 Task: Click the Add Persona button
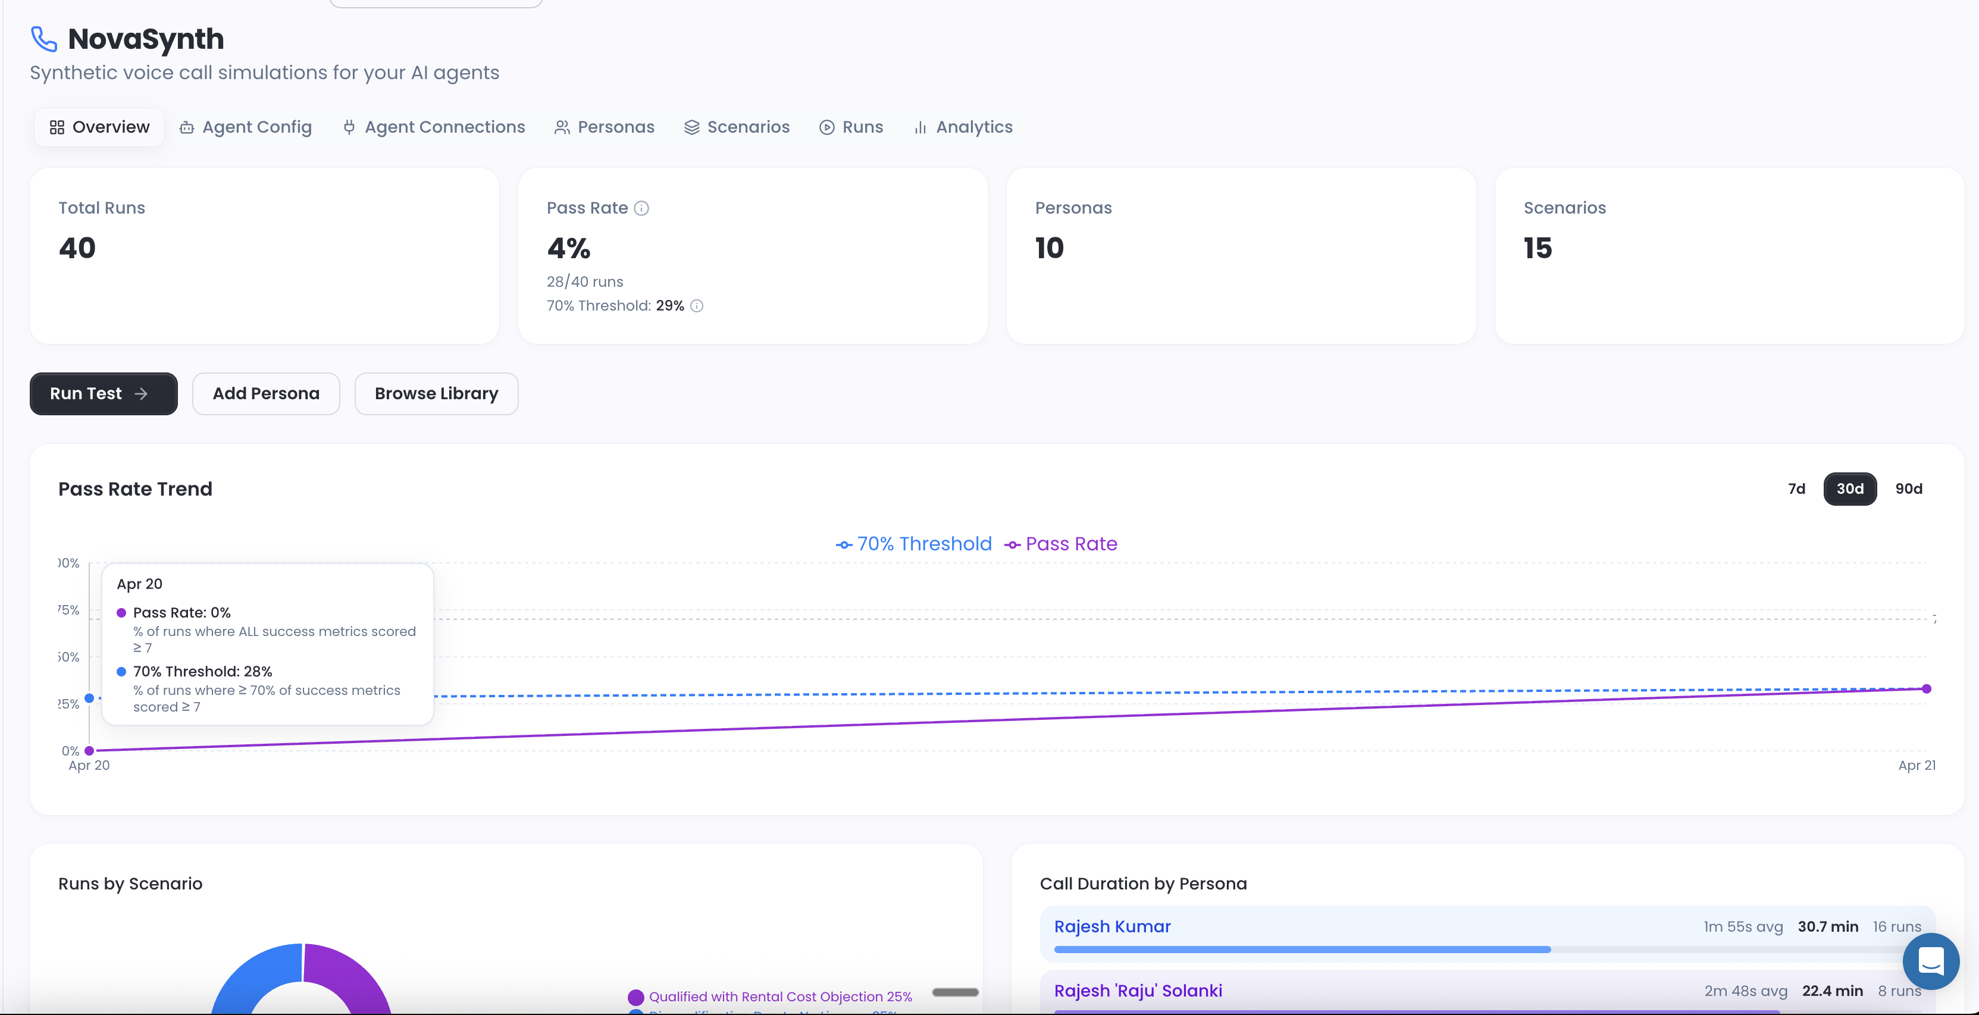(x=266, y=393)
